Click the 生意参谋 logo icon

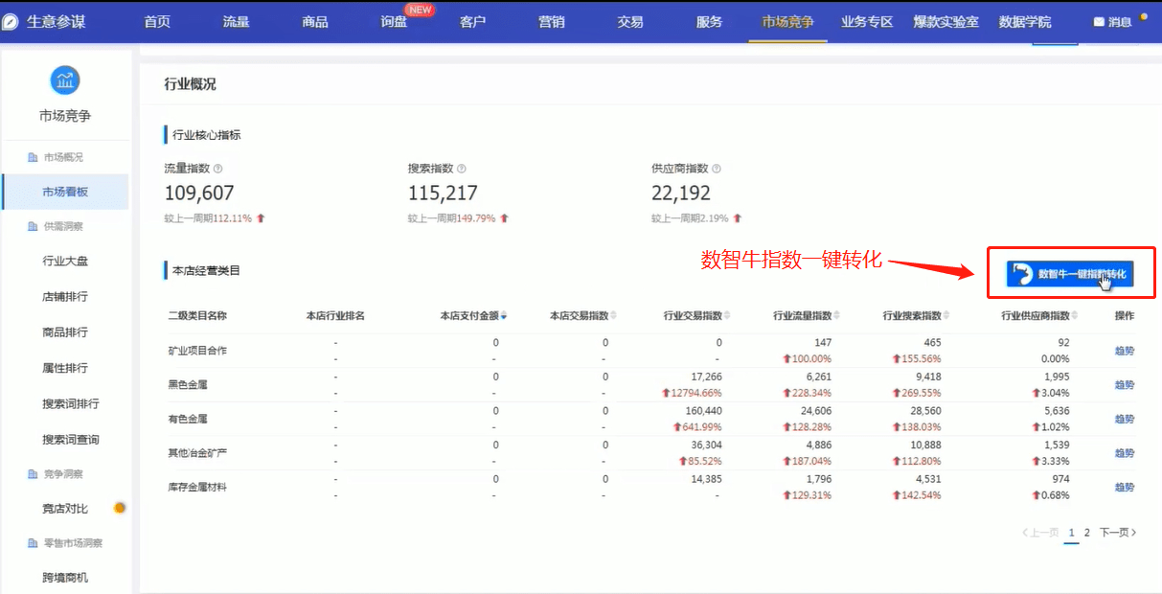11,22
